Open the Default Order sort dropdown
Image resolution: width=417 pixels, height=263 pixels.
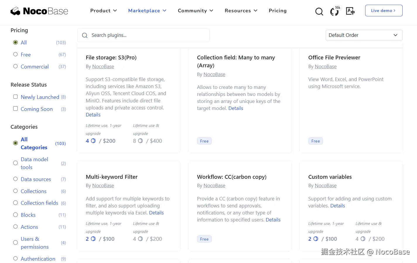364,35
